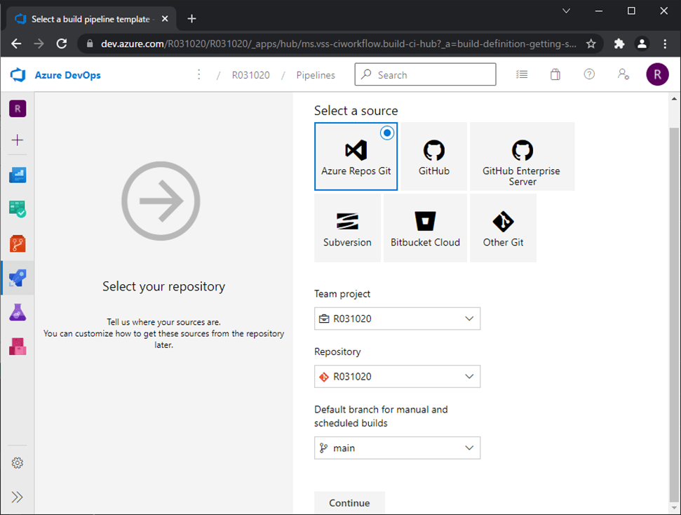This screenshot has height=515, width=681.
Task: Switch to Select a build pipeline template tab
Action: pos(91,19)
